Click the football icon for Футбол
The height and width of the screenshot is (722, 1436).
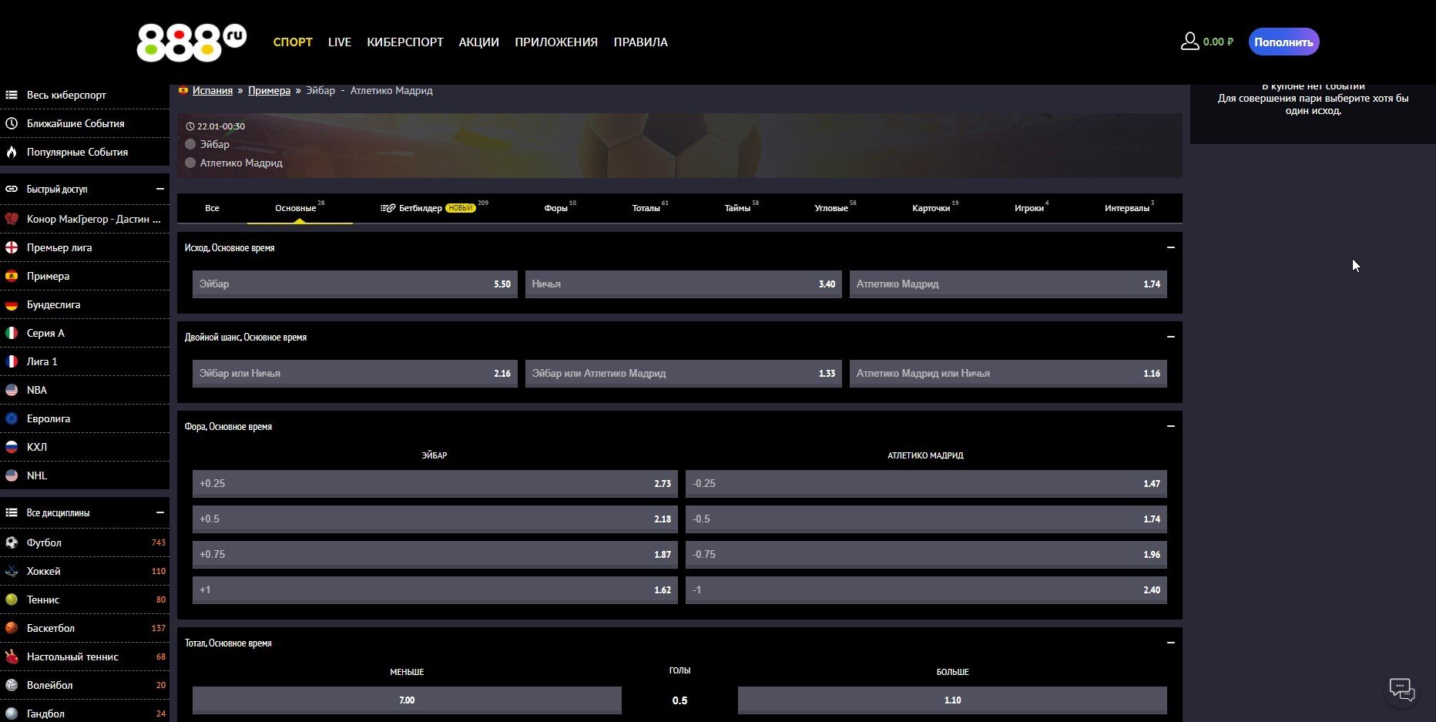tap(12, 542)
